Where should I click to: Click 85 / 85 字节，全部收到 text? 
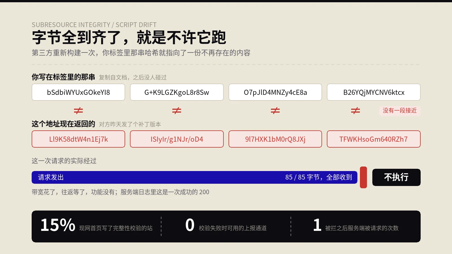click(x=319, y=177)
